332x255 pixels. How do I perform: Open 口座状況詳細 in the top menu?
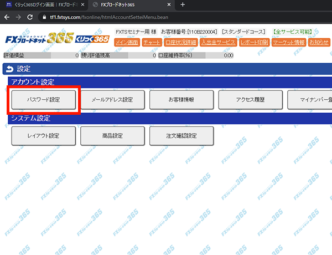coord(180,42)
